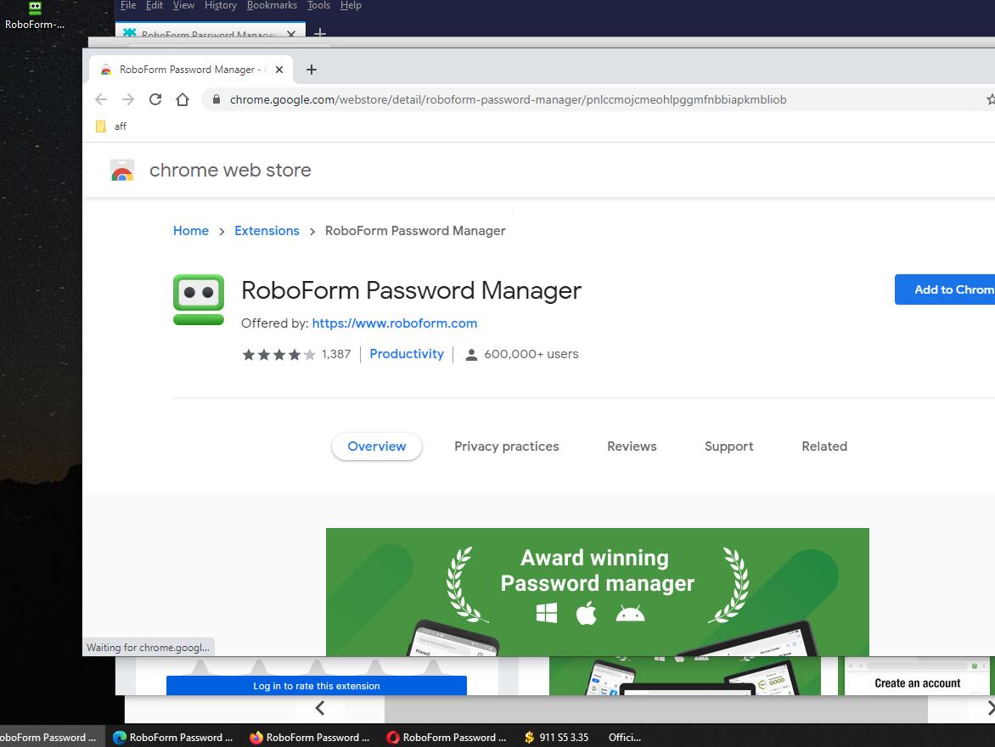995x747 pixels.
Task: Click the Chrome home icon
Action: coord(182,99)
